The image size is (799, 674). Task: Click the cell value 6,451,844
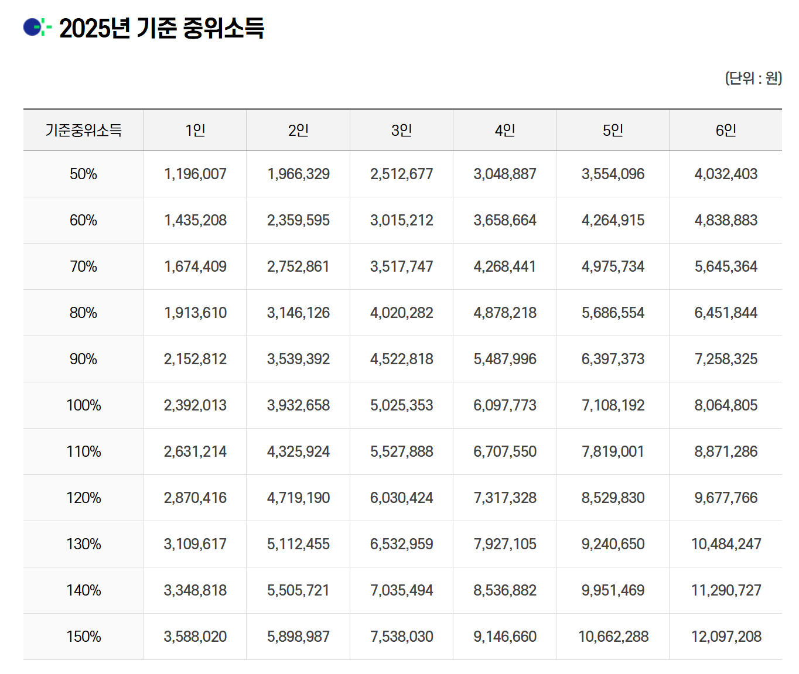(x=726, y=313)
